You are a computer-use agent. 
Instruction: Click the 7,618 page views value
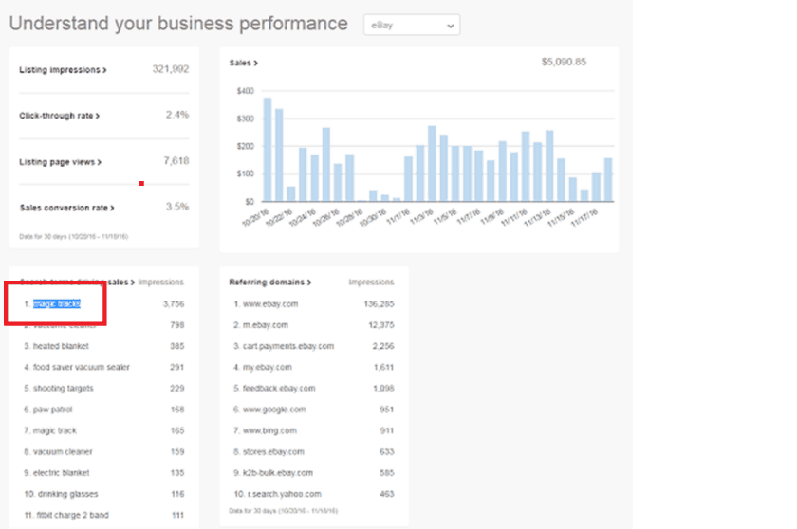[176, 161]
